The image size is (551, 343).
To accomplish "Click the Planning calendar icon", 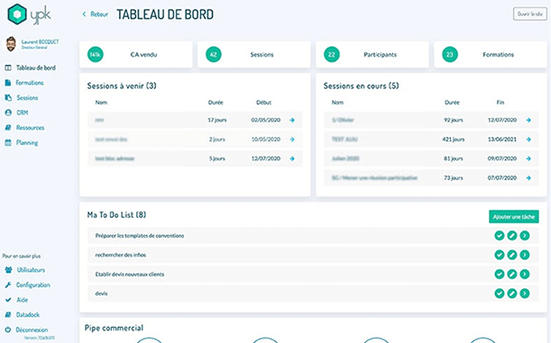I will click(8, 143).
